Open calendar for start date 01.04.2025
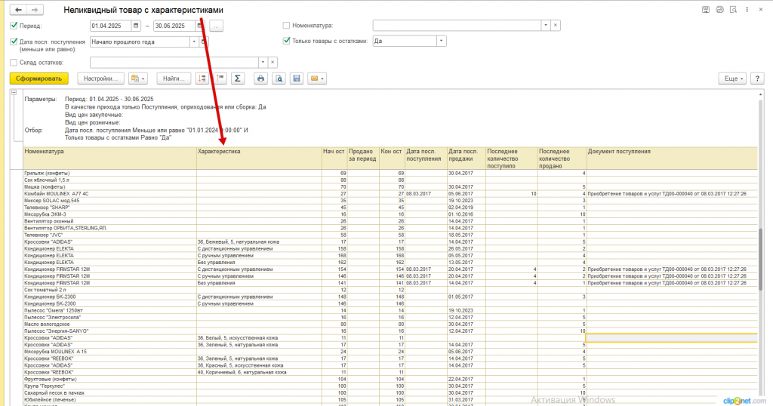The width and height of the screenshot is (773, 406). 136,26
